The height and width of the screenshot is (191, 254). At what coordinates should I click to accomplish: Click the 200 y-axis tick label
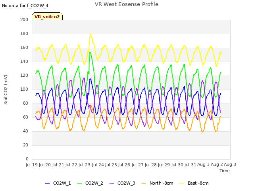pyautogui.click(x=24, y=19)
